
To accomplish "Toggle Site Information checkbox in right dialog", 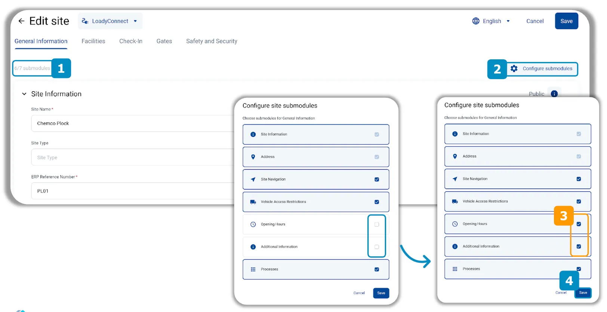I will pos(579,134).
